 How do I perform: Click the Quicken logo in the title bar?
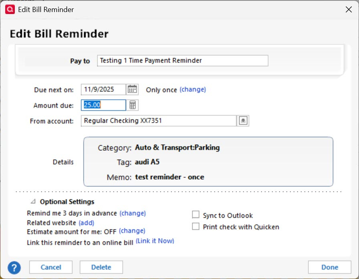pos(10,9)
